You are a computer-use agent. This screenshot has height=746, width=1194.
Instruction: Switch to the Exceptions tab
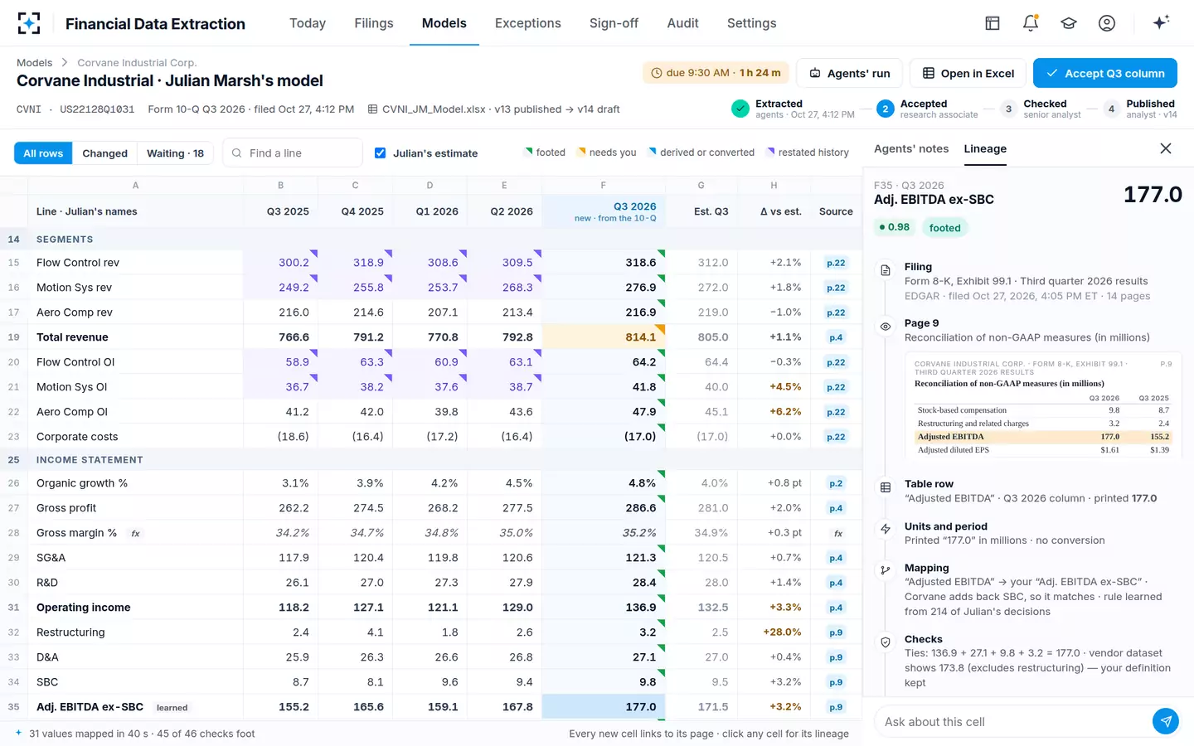[x=528, y=23]
